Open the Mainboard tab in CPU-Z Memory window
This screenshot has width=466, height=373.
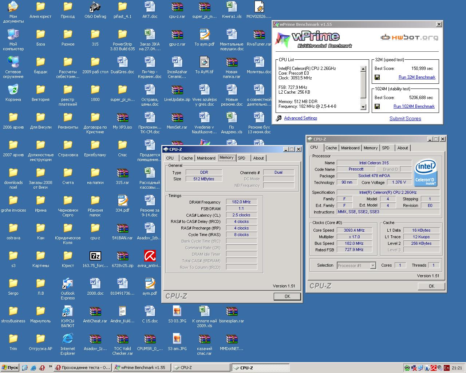point(206,158)
